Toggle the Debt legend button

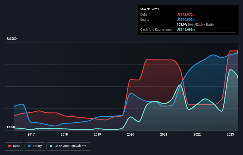click(14, 146)
